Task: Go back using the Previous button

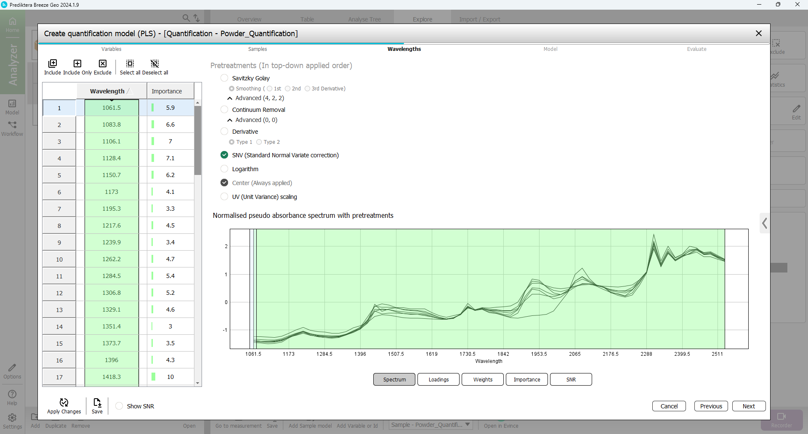Action: (x=711, y=406)
